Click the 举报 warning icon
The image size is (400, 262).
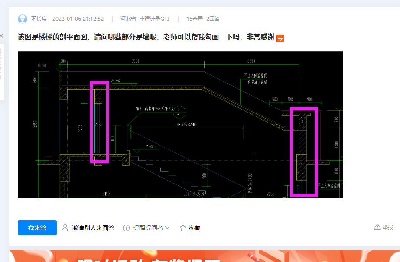pyautogui.click(x=377, y=227)
